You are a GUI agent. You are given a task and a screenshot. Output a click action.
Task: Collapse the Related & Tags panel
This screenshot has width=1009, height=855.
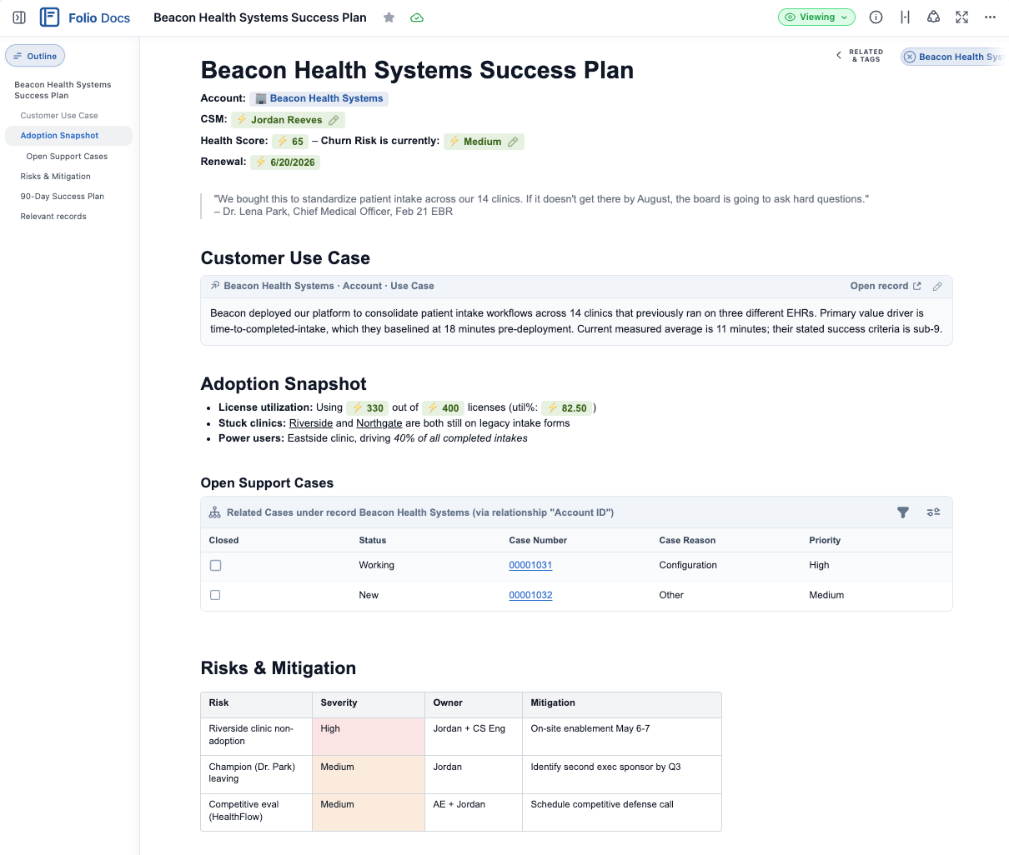838,55
